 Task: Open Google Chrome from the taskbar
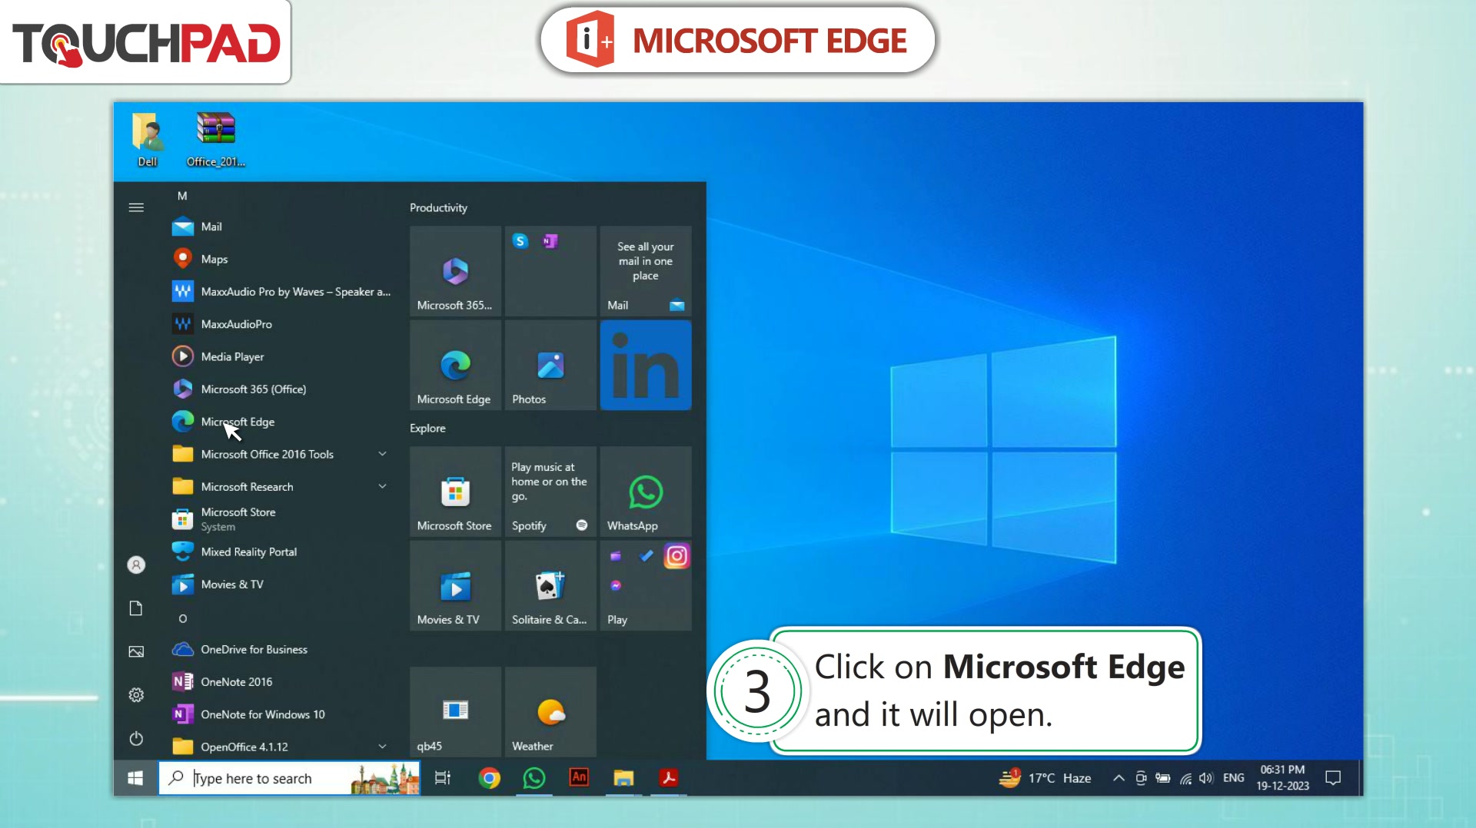pos(489,778)
